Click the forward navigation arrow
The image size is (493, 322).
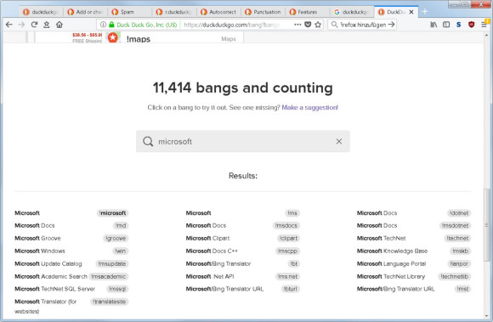[21, 25]
